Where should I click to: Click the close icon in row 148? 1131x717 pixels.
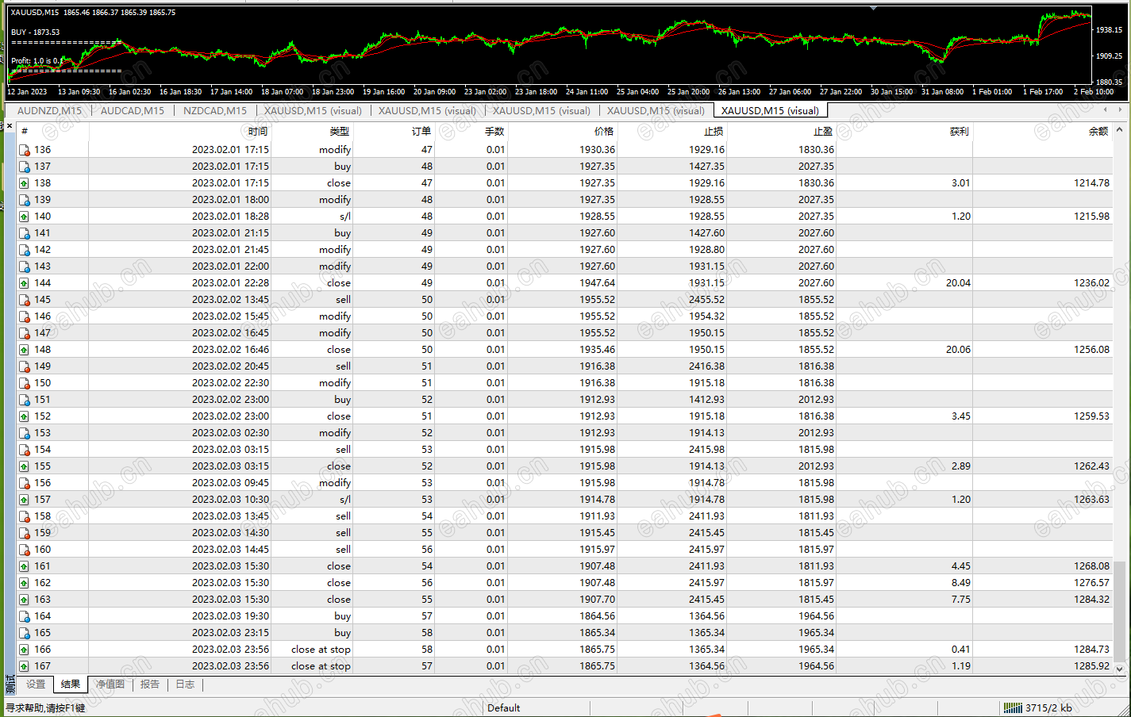[x=24, y=350]
